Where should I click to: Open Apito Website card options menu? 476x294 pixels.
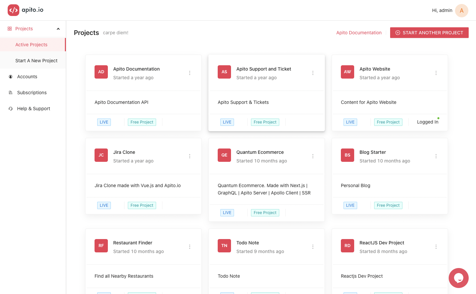point(436,73)
